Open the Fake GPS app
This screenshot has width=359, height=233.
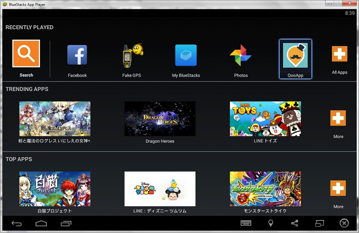click(132, 55)
